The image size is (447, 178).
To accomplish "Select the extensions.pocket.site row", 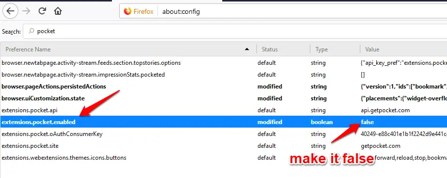I will pos(224,146).
